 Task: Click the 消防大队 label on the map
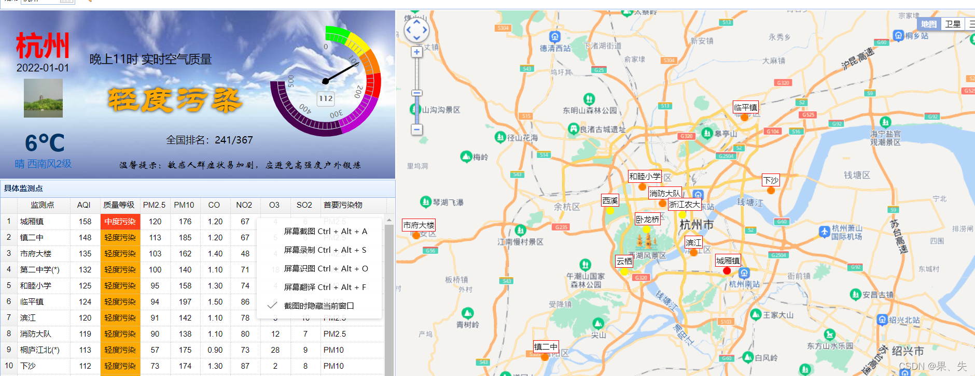[x=665, y=193]
